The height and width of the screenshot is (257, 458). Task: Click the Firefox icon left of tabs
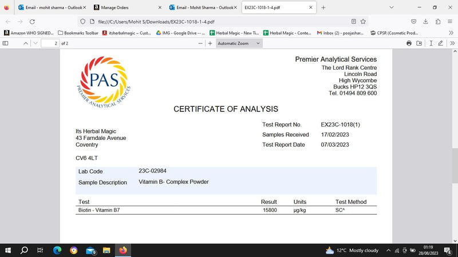click(x=6, y=7)
